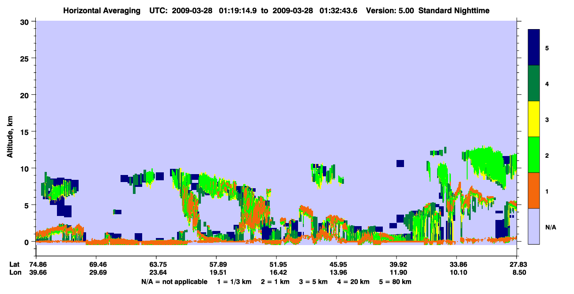The height and width of the screenshot is (294, 574).
Task: Click the altitude tick label 30
Action: point(26,21)
